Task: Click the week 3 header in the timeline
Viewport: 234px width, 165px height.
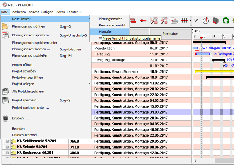Action: click(x=208, y=36)
